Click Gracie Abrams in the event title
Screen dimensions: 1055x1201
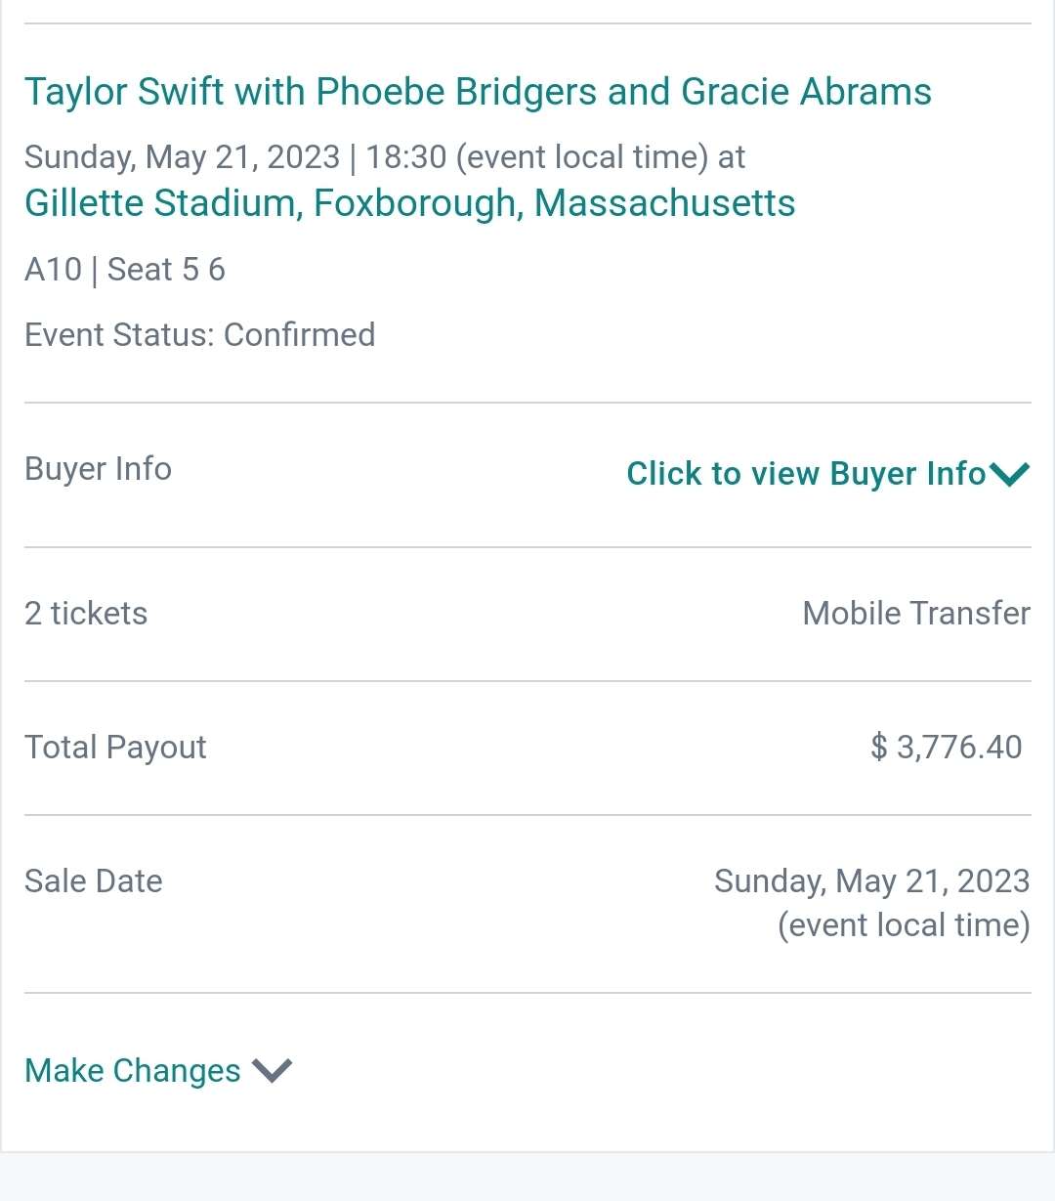[x=807, y=92]
